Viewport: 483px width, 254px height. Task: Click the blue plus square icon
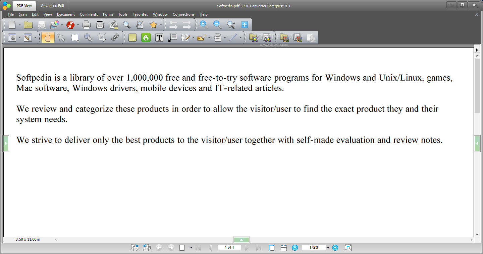pyautogui.click(x=245, y=24)
